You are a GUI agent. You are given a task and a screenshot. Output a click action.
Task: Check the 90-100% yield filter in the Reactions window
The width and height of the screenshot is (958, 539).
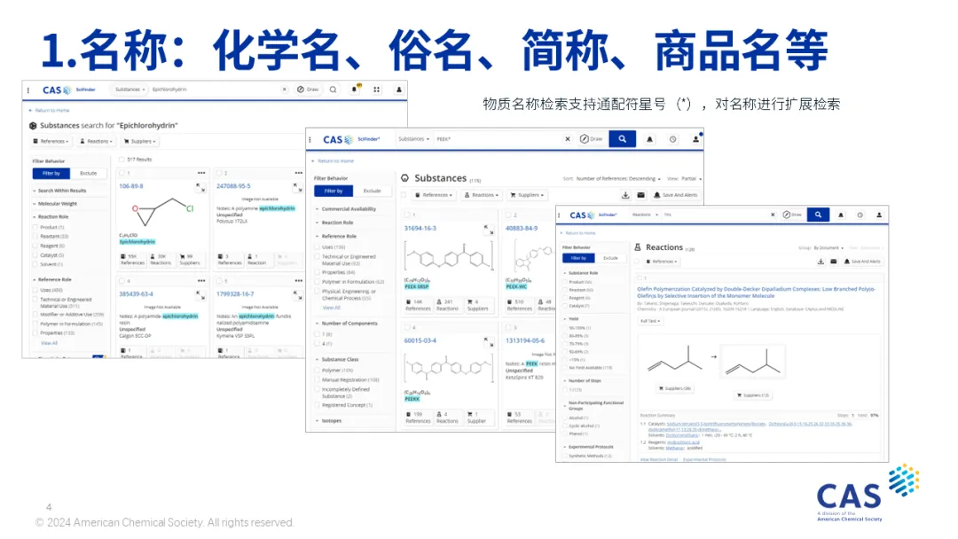[x=566, y=328]
